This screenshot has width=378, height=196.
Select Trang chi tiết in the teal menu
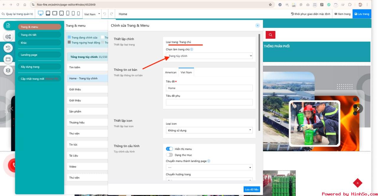(x=39, y=35)
